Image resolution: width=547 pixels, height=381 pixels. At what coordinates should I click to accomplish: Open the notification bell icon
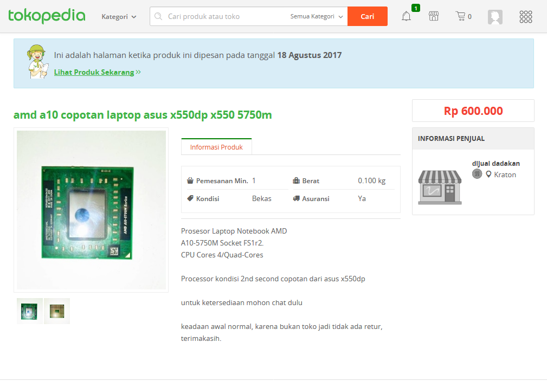406,16
